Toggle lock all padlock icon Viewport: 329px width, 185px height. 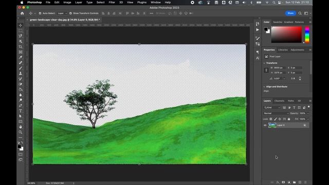point(289,119)
